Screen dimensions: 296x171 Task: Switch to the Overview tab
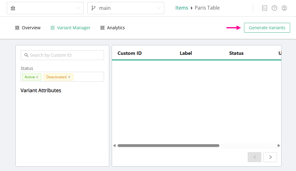(28, 28)
